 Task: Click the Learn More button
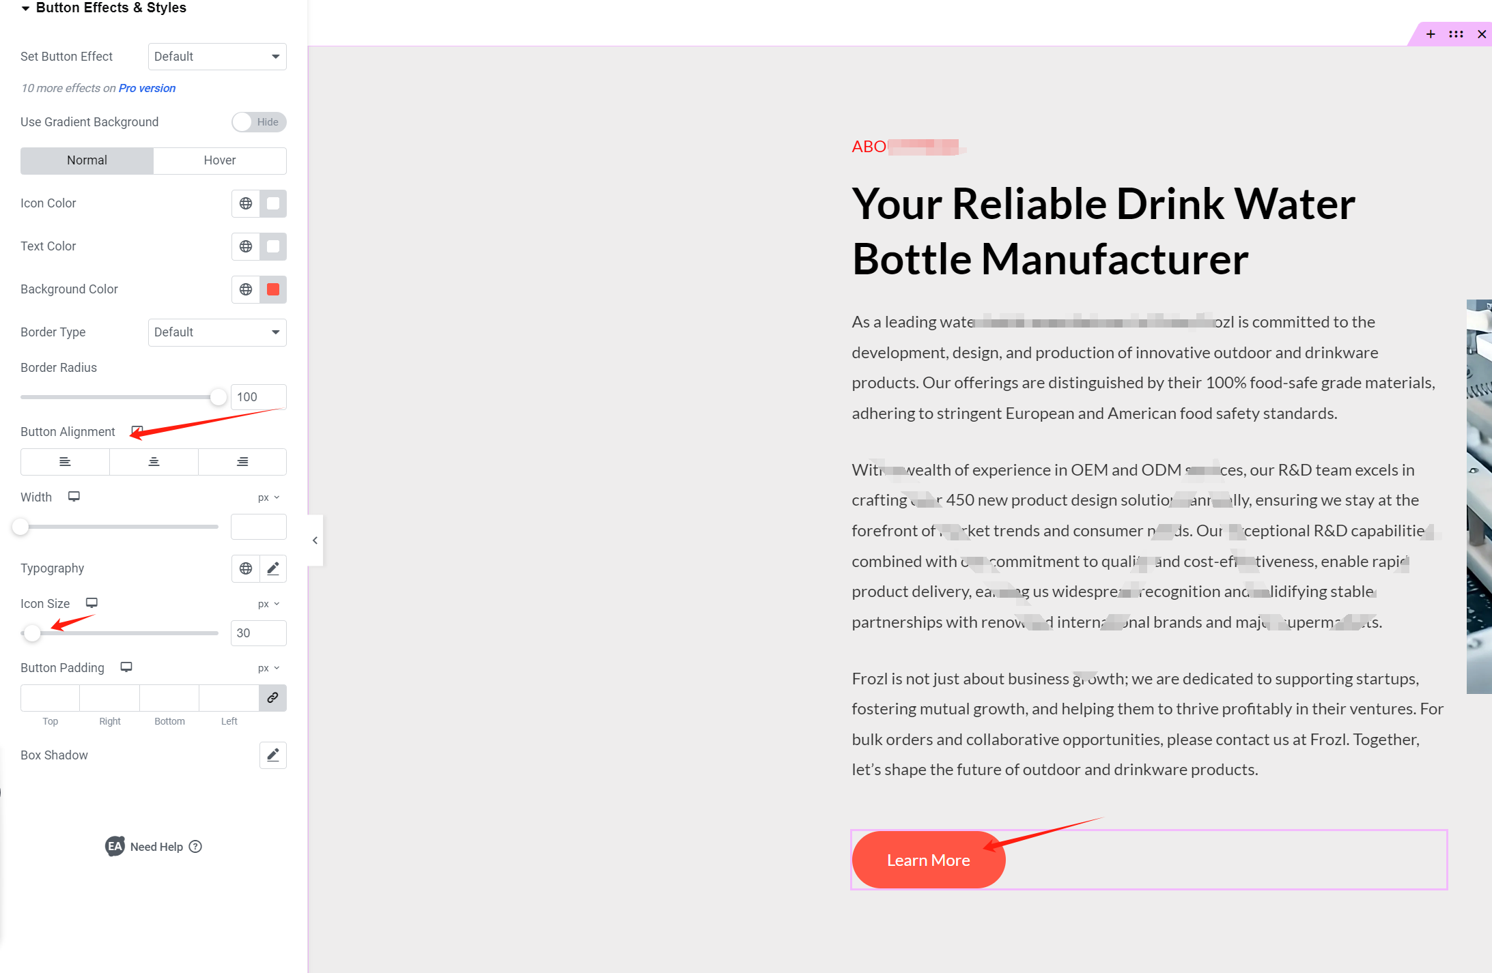929,859
